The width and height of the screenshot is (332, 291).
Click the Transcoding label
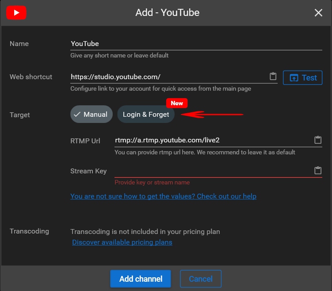tap(29, 231)
